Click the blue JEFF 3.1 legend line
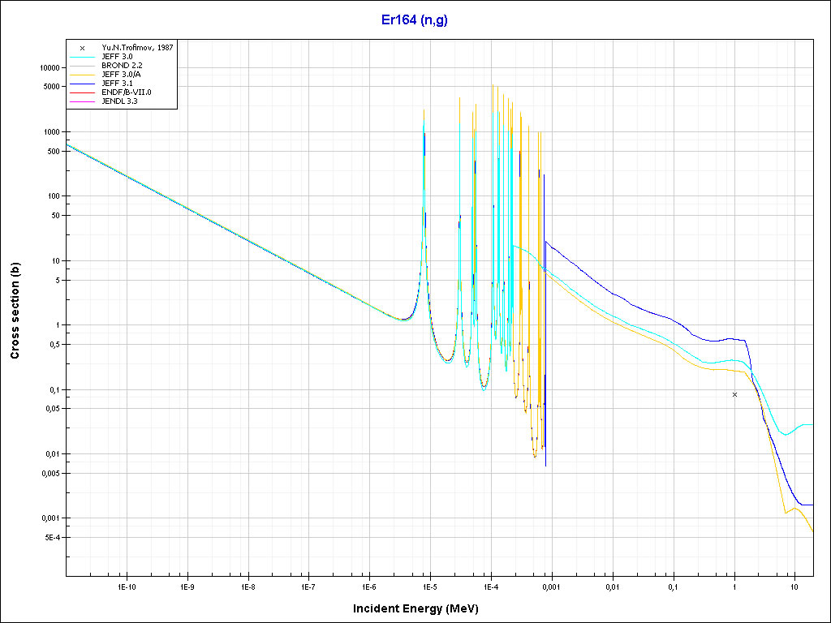 [x=82, y=84]
